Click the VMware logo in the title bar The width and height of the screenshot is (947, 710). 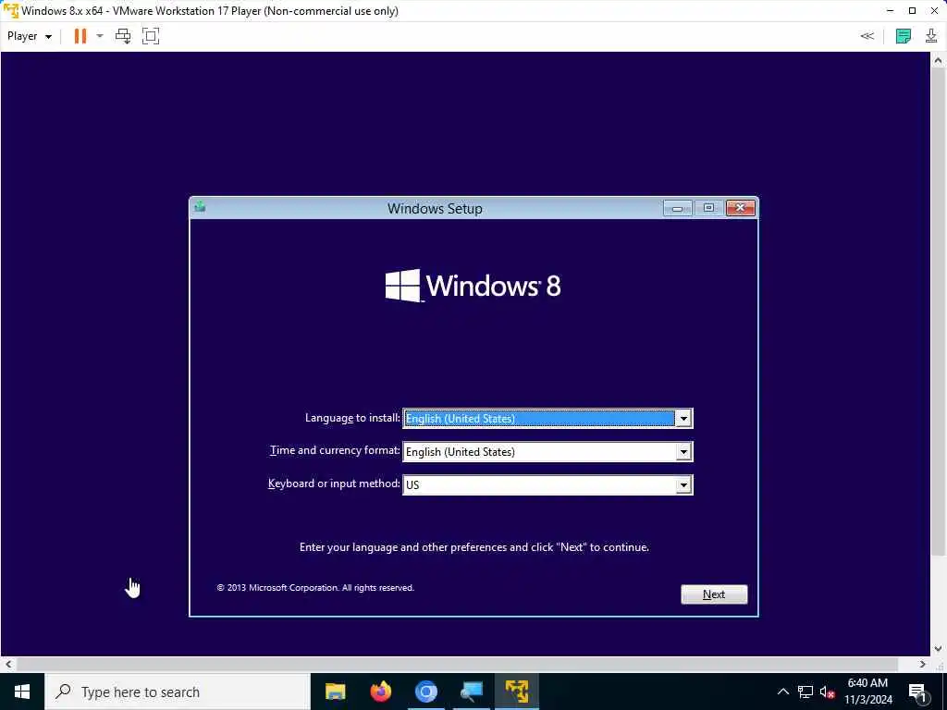point(11,11)
